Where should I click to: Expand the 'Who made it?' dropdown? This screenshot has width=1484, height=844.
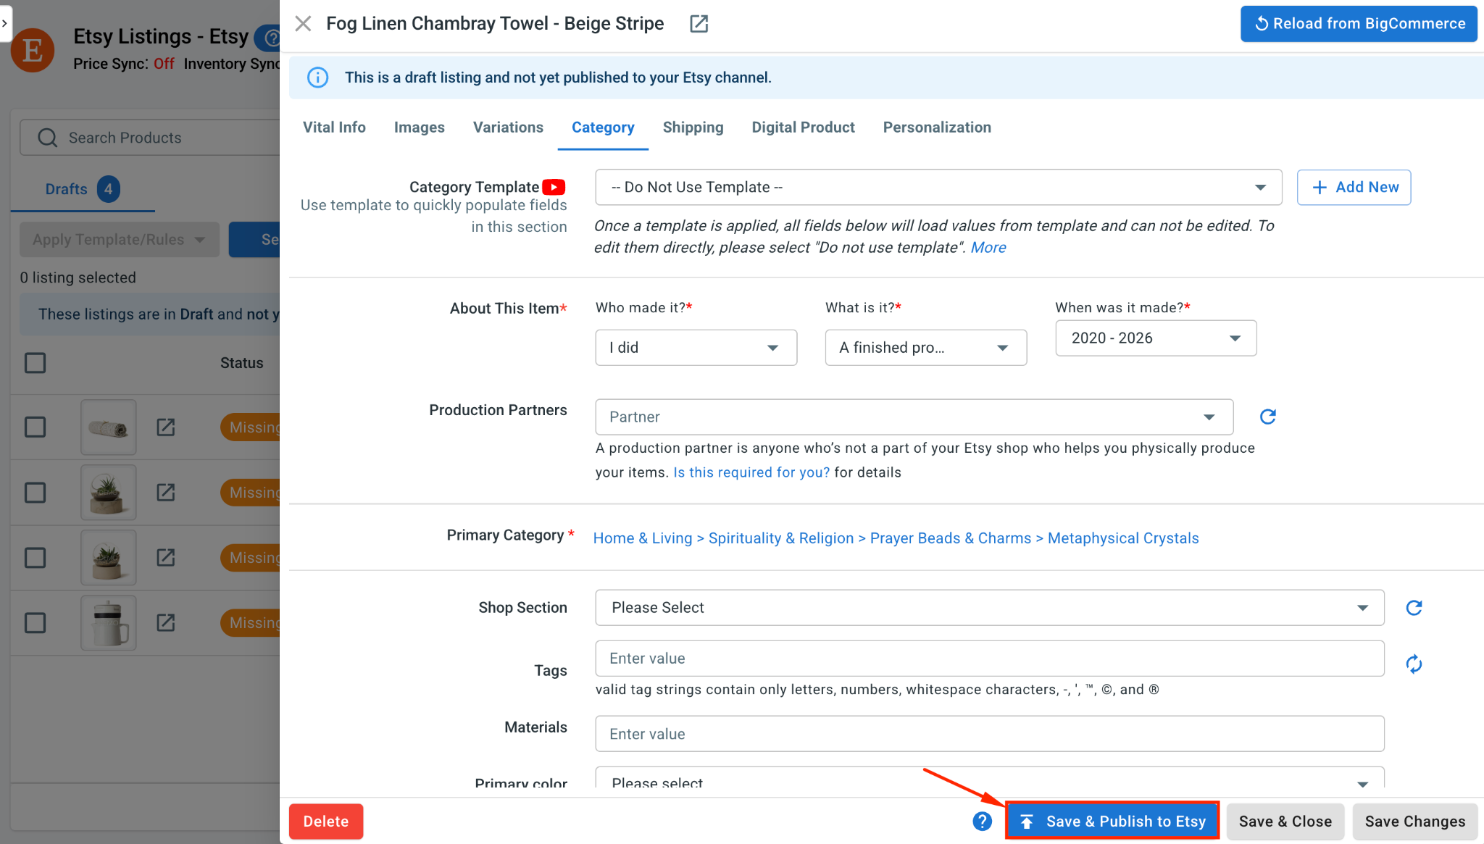pyautogui.click(x=696, y=348)
